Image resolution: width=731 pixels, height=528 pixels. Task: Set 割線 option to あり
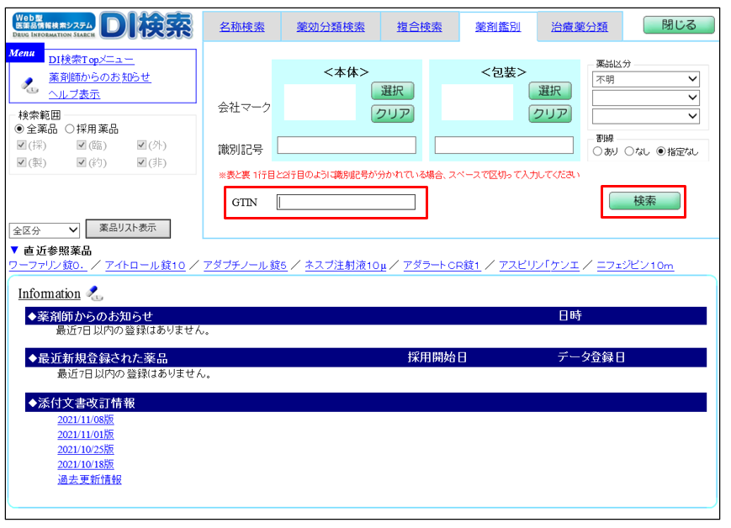click(597, 151)
